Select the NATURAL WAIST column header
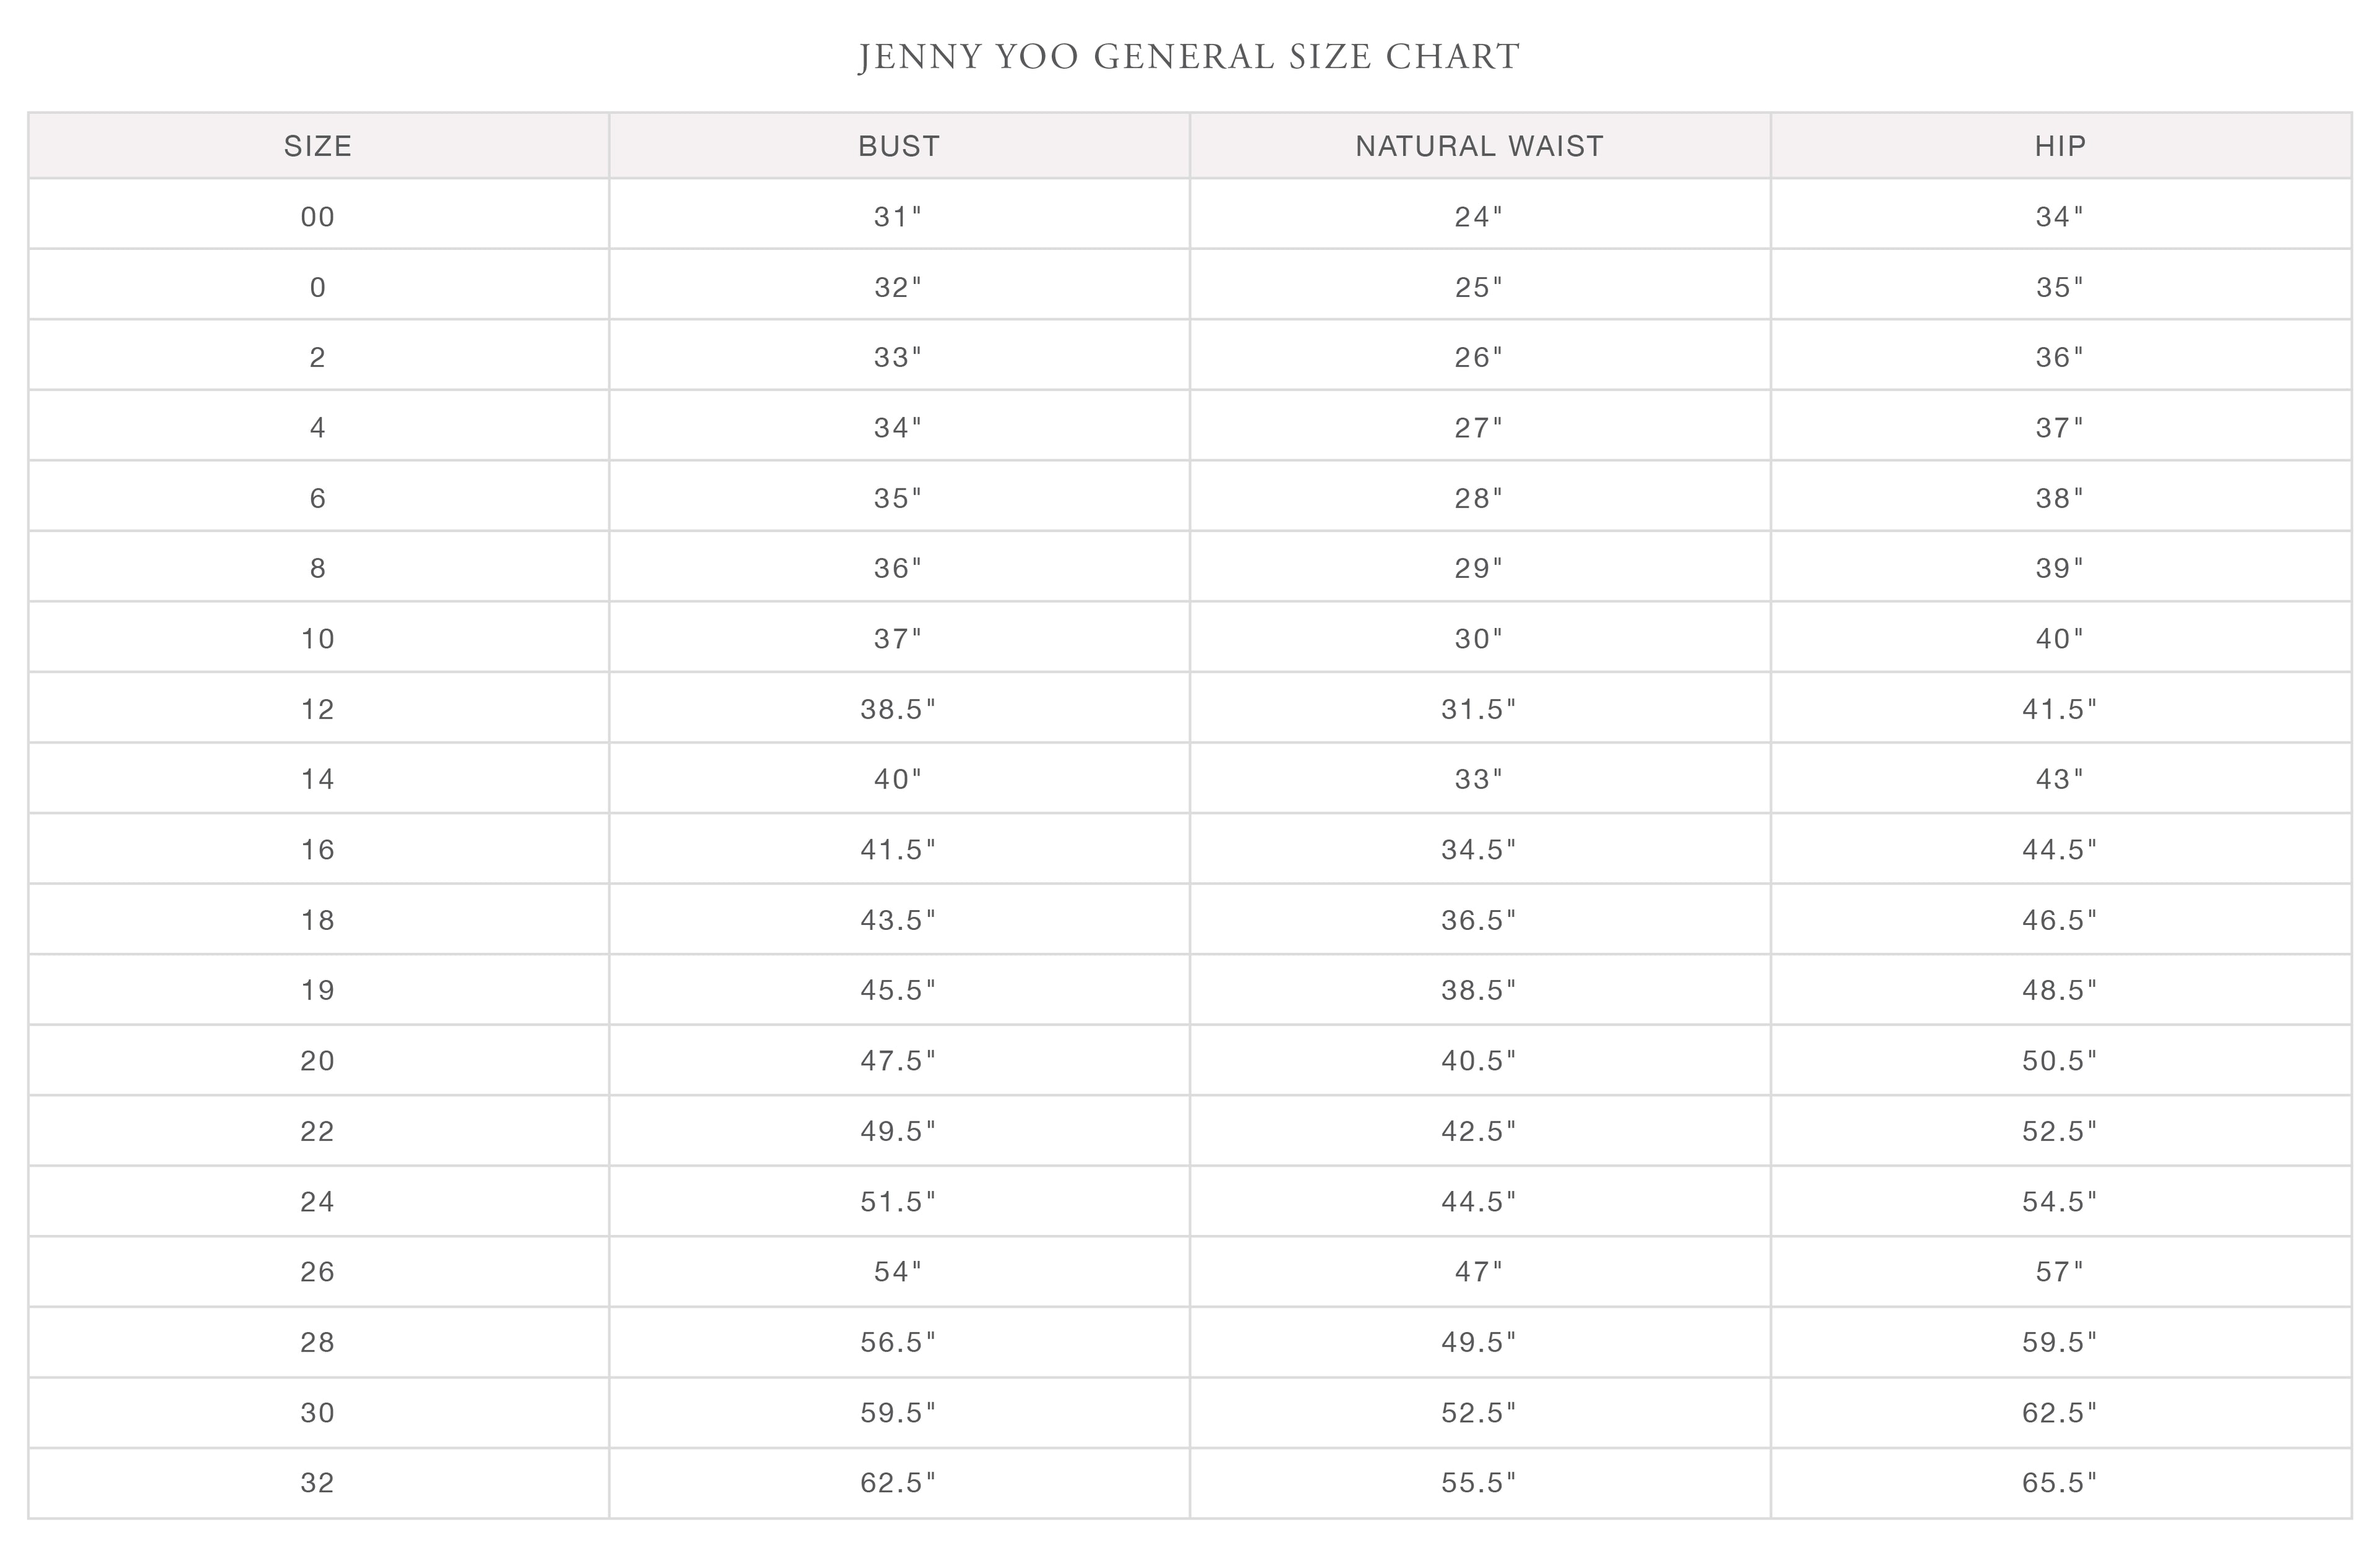 (x=1479, y=146)
